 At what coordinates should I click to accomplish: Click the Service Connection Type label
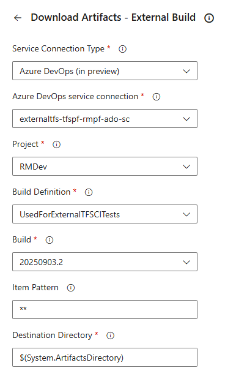(x=58, y=48)
